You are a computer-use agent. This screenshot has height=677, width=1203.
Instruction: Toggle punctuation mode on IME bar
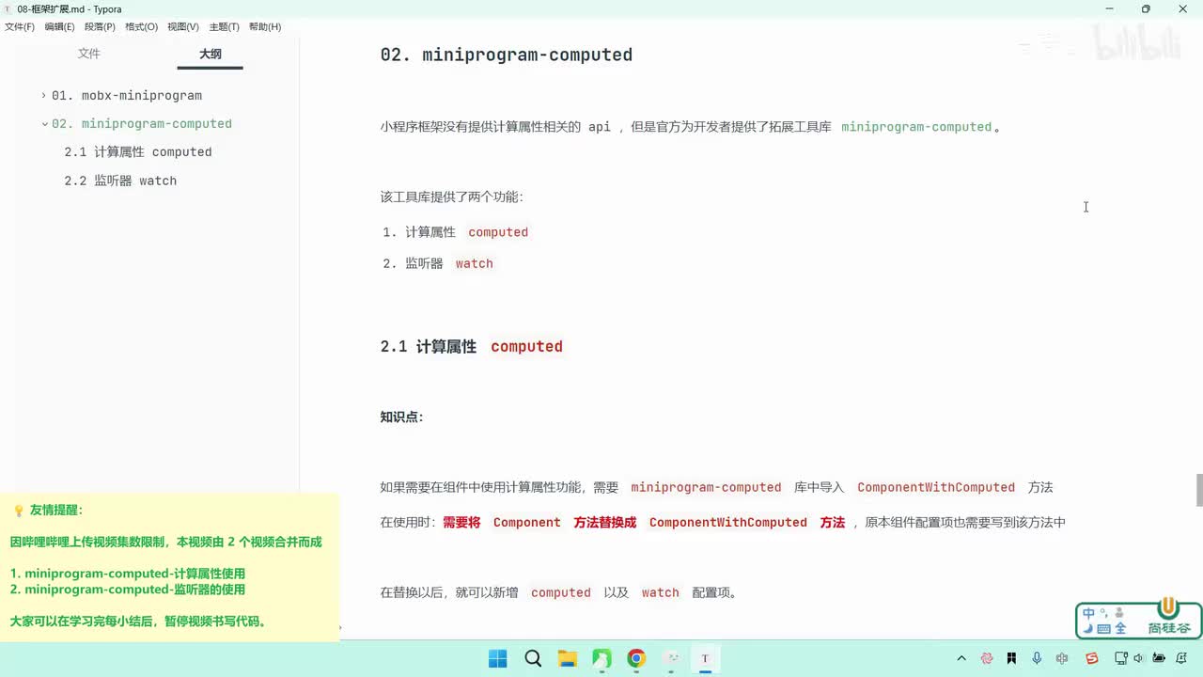1102,612
